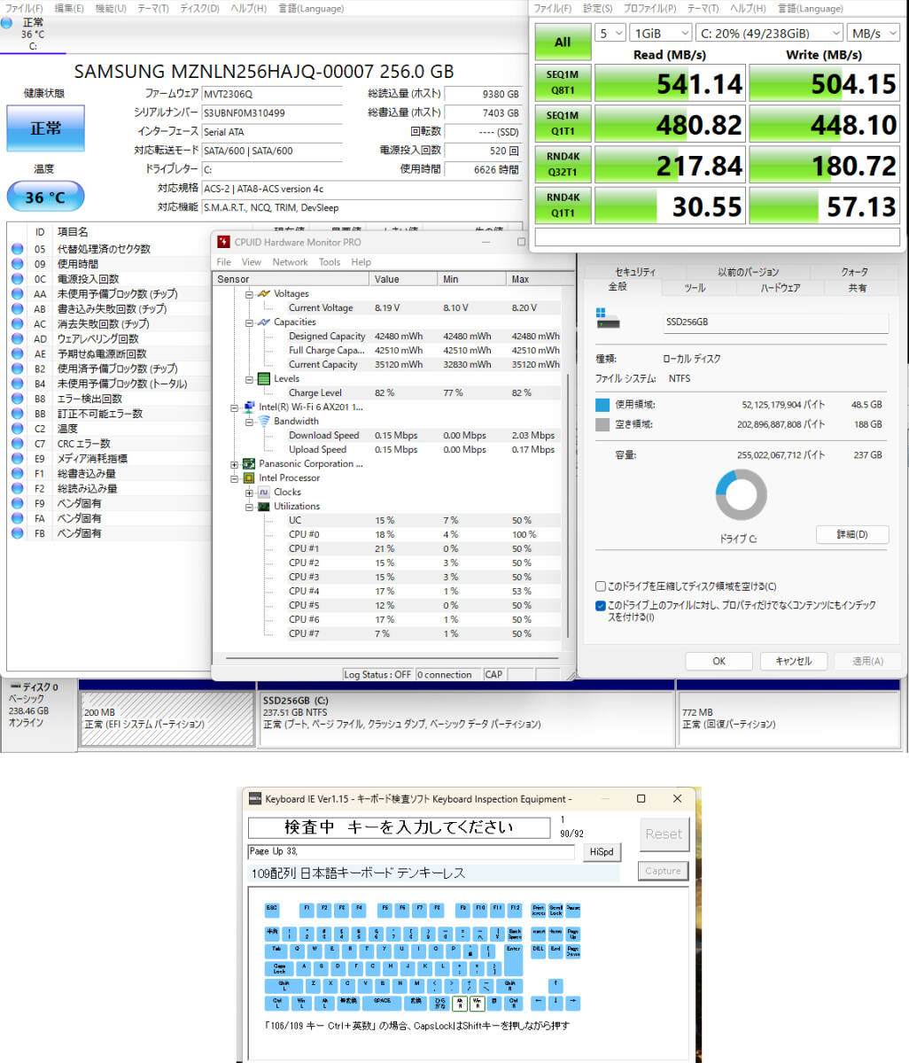Click the Panasonic Corporation motherboard icon
This screenshot has height=1063, width=909.
tap(249, 463)
